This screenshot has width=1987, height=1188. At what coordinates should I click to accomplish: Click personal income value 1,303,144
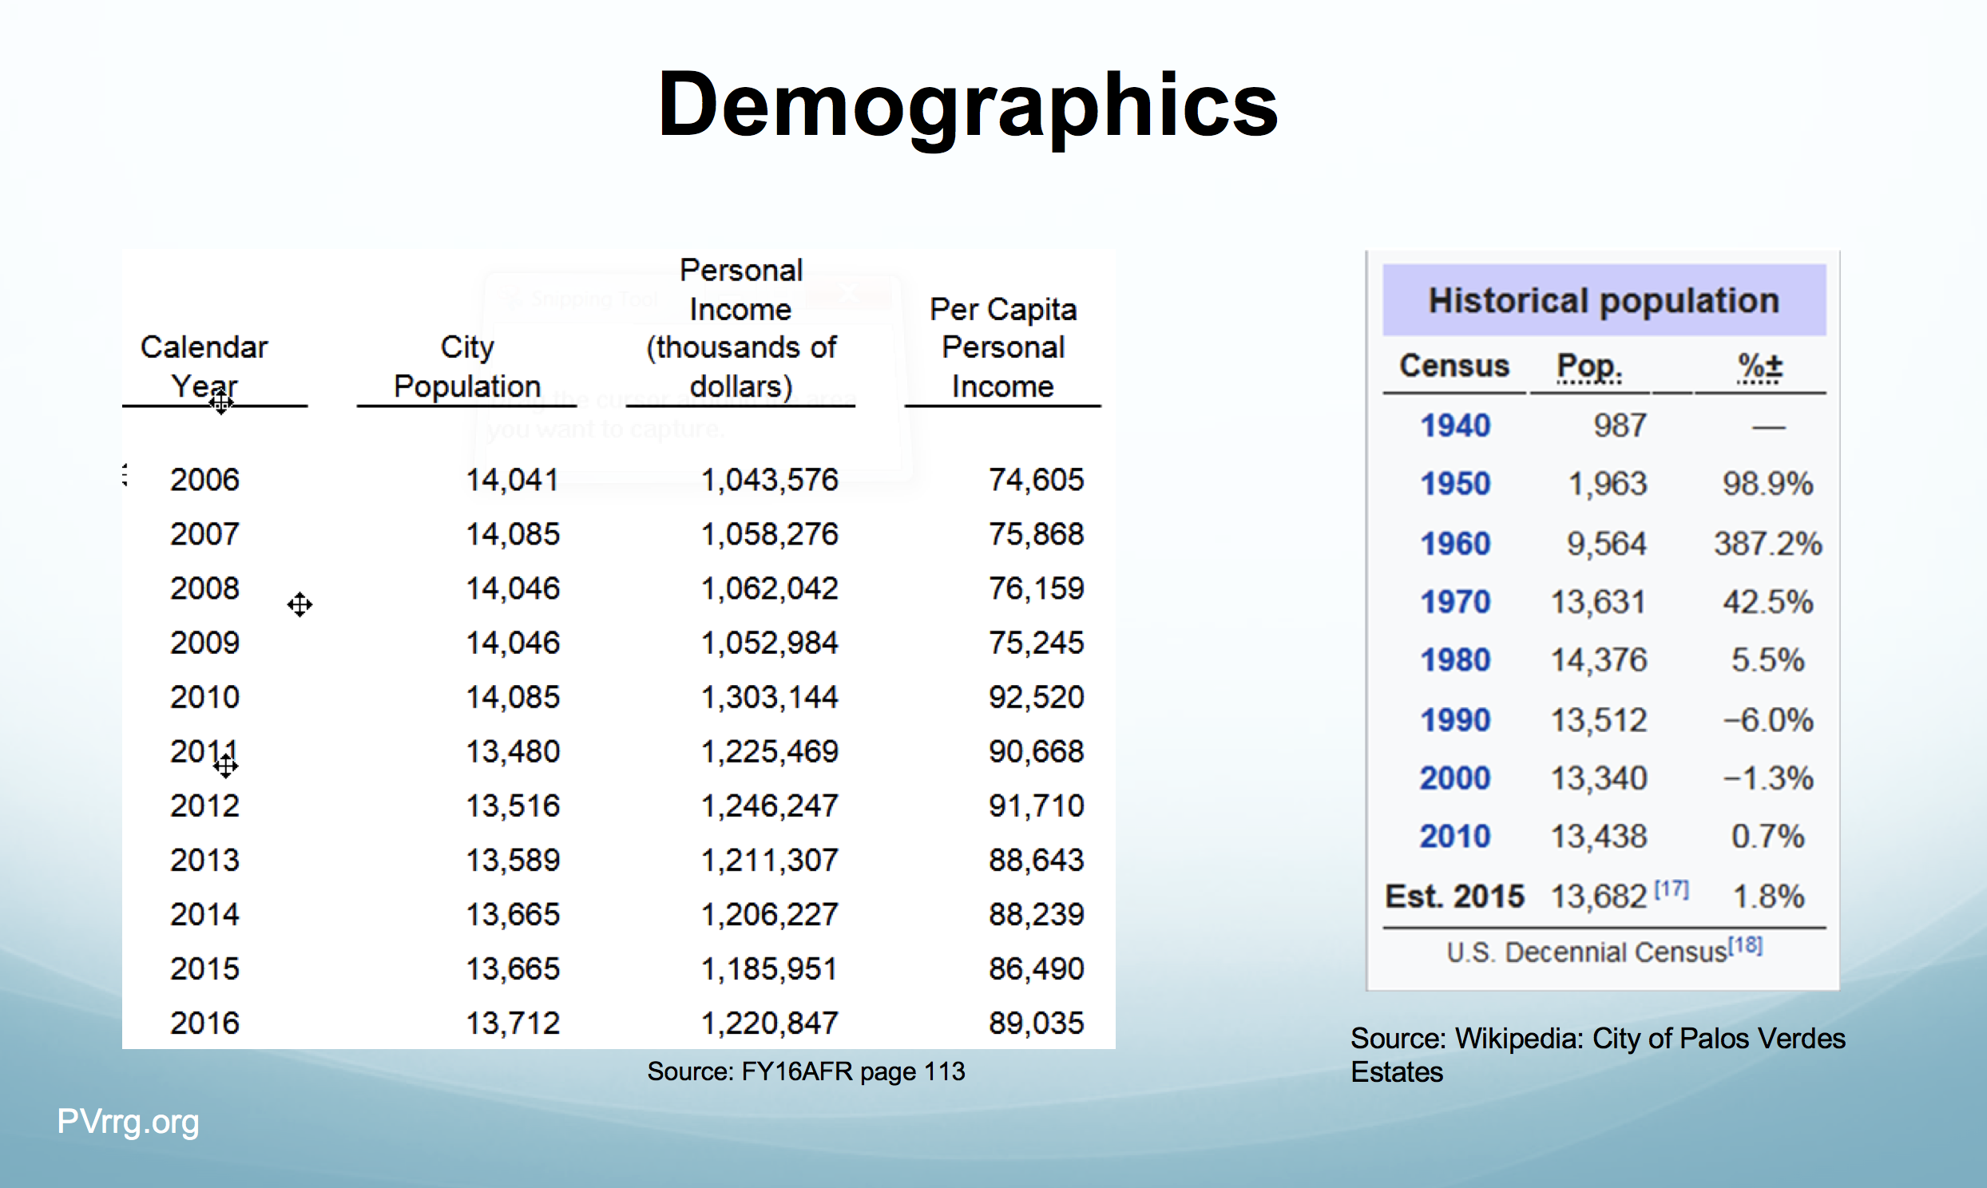pos(769,697)
